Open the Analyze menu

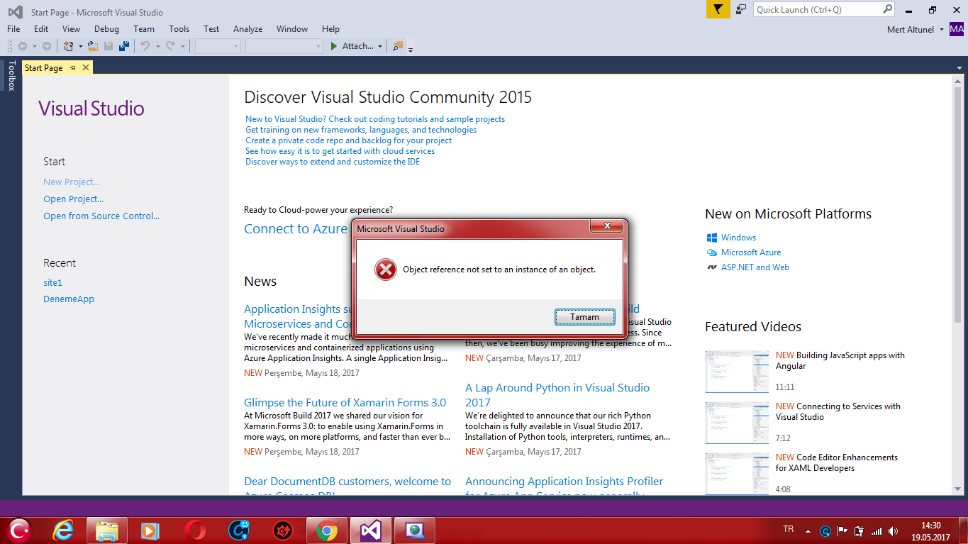[x=247, y=29]
